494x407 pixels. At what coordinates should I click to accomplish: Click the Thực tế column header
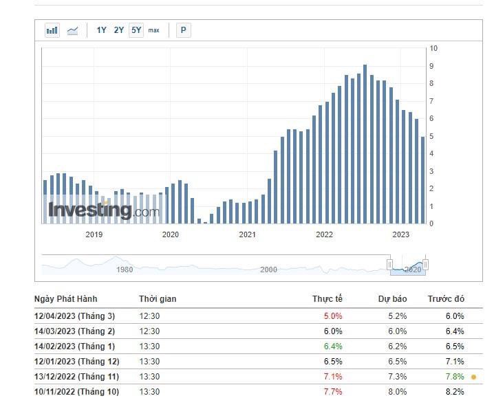point(327,299)
